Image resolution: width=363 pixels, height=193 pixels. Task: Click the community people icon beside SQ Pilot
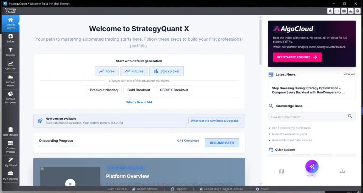click(342, 171)
